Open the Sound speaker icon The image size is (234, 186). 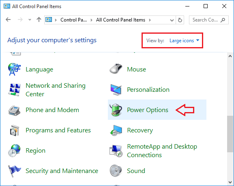coord(116,171)
